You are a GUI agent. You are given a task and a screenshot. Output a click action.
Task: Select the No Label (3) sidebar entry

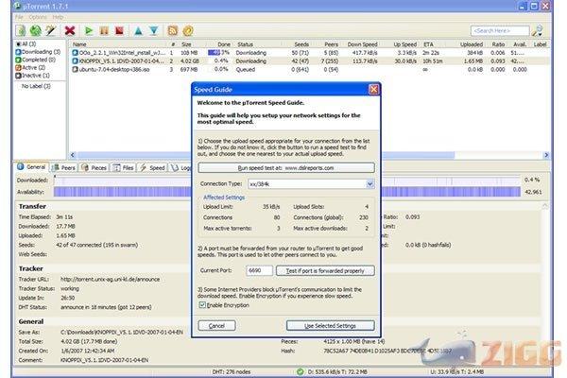click(36, 86)
